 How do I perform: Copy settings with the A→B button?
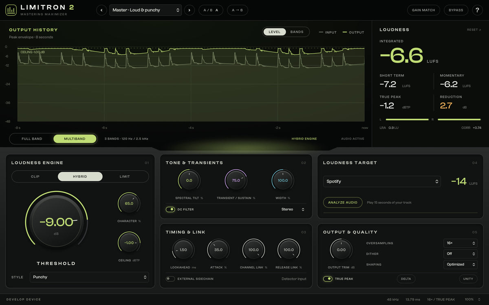tap(237, 10)
